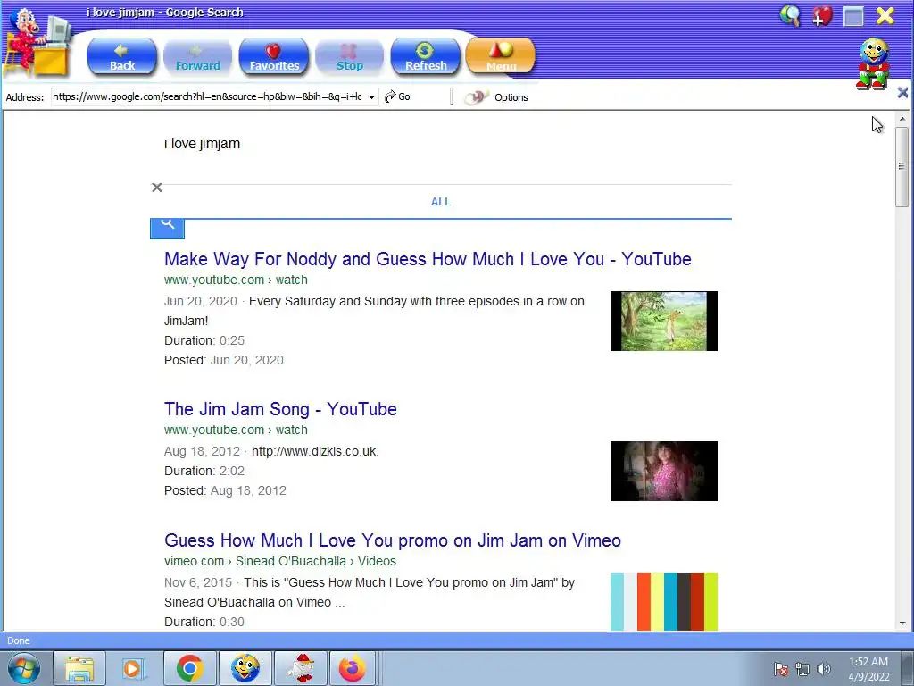Clear the search with the X icon
The image size is (914, 686).
[x=157, y=188]
